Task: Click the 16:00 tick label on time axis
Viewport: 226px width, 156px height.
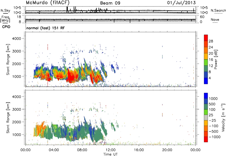Action: pyautogui.click(x=139, y=150)
